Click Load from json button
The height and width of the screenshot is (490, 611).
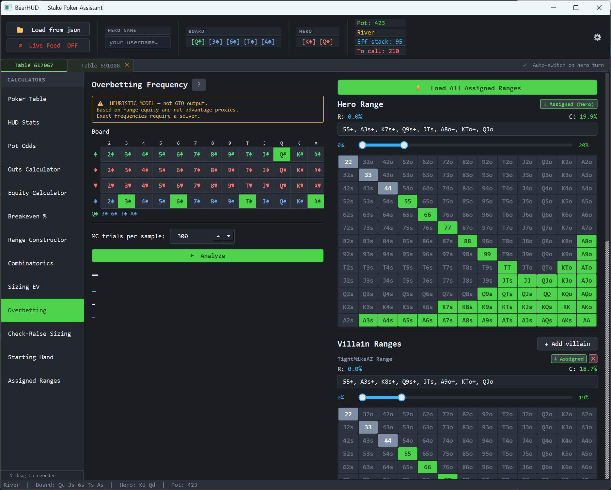click(x=48, y=30)
